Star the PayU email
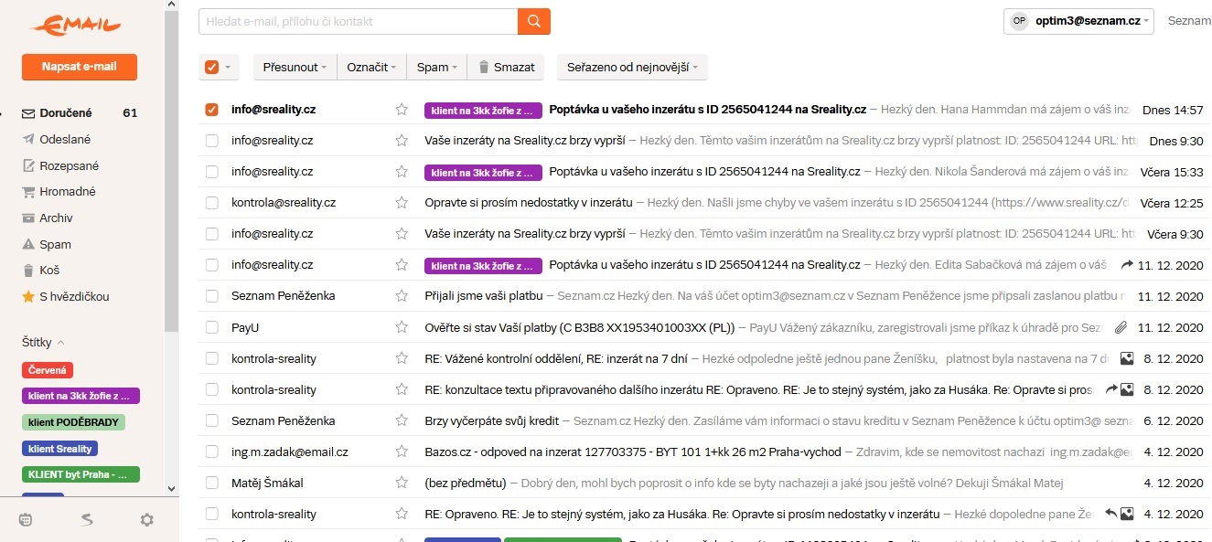The image size is (1212, 542). pos(402,327)
